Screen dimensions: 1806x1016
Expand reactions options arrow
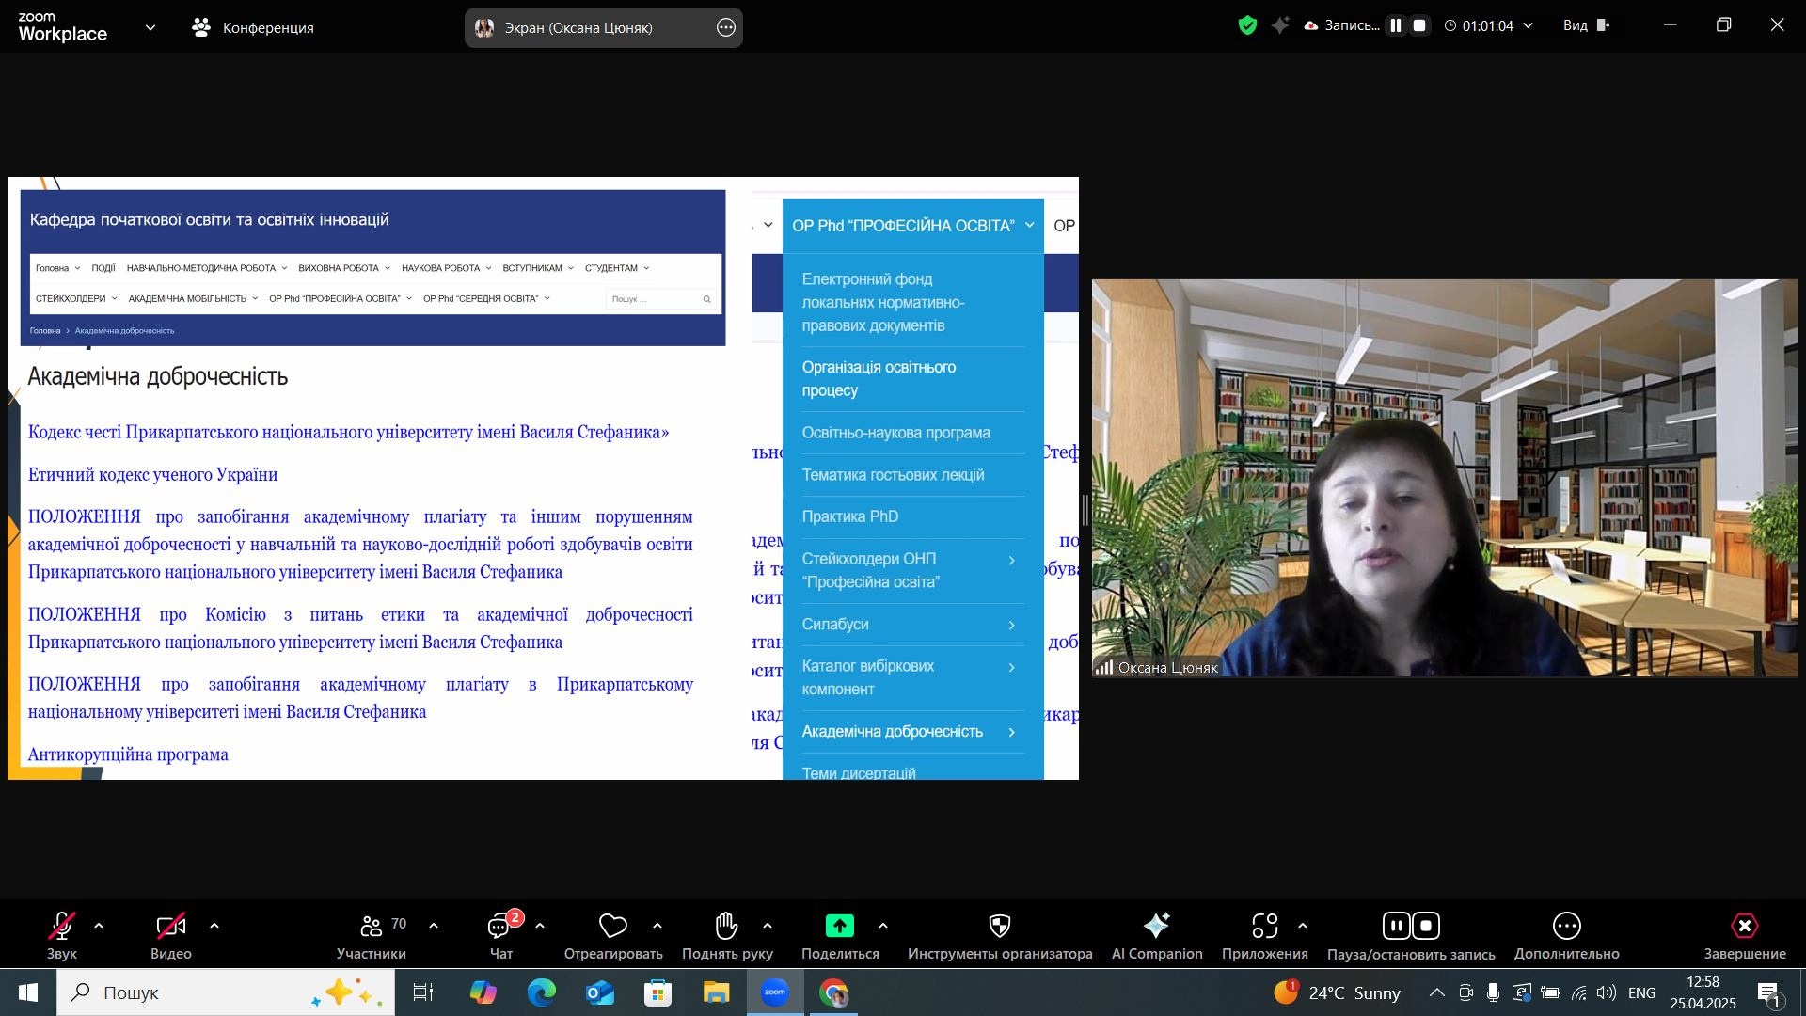click(657, 927)
